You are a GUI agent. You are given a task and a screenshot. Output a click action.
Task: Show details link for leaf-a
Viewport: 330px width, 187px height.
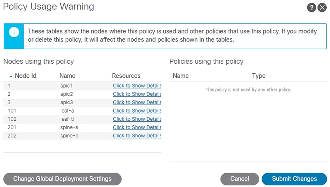pos(137,111)
